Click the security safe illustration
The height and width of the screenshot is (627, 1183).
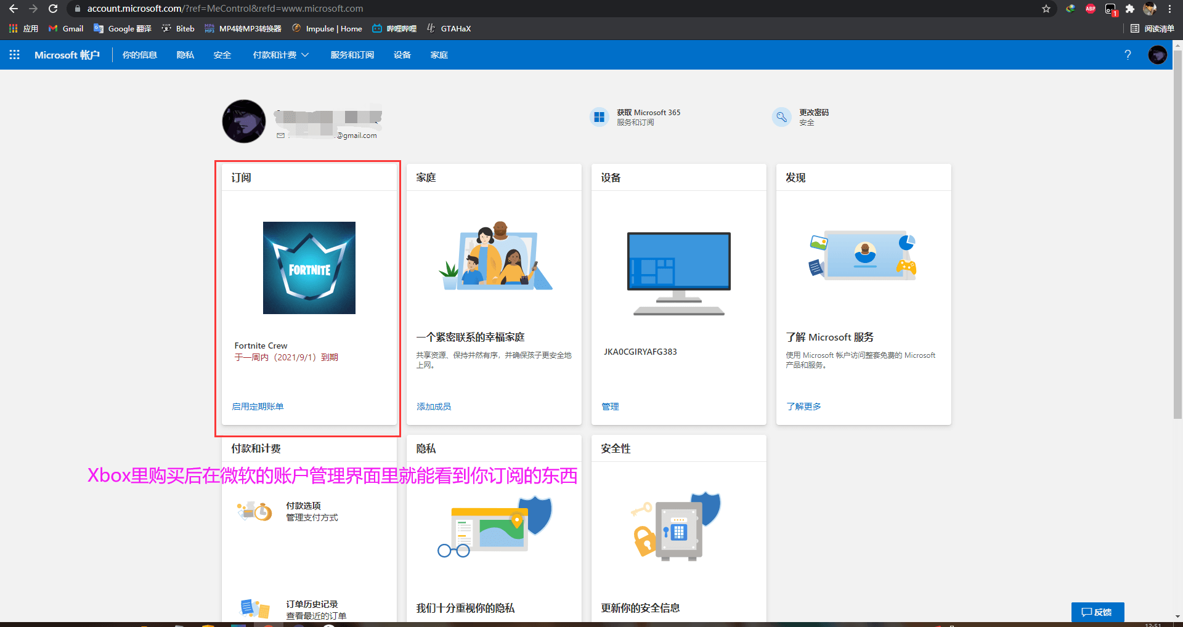[677, 527]
